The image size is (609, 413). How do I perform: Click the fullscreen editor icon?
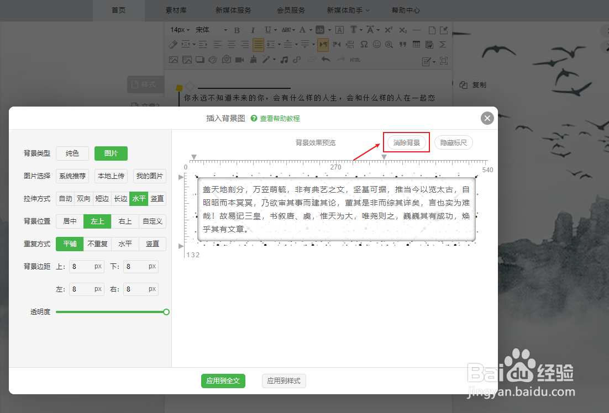coord(444,61)
